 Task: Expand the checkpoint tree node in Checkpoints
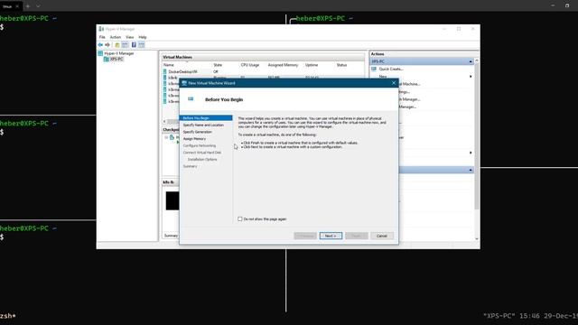[x=166, y=137]
